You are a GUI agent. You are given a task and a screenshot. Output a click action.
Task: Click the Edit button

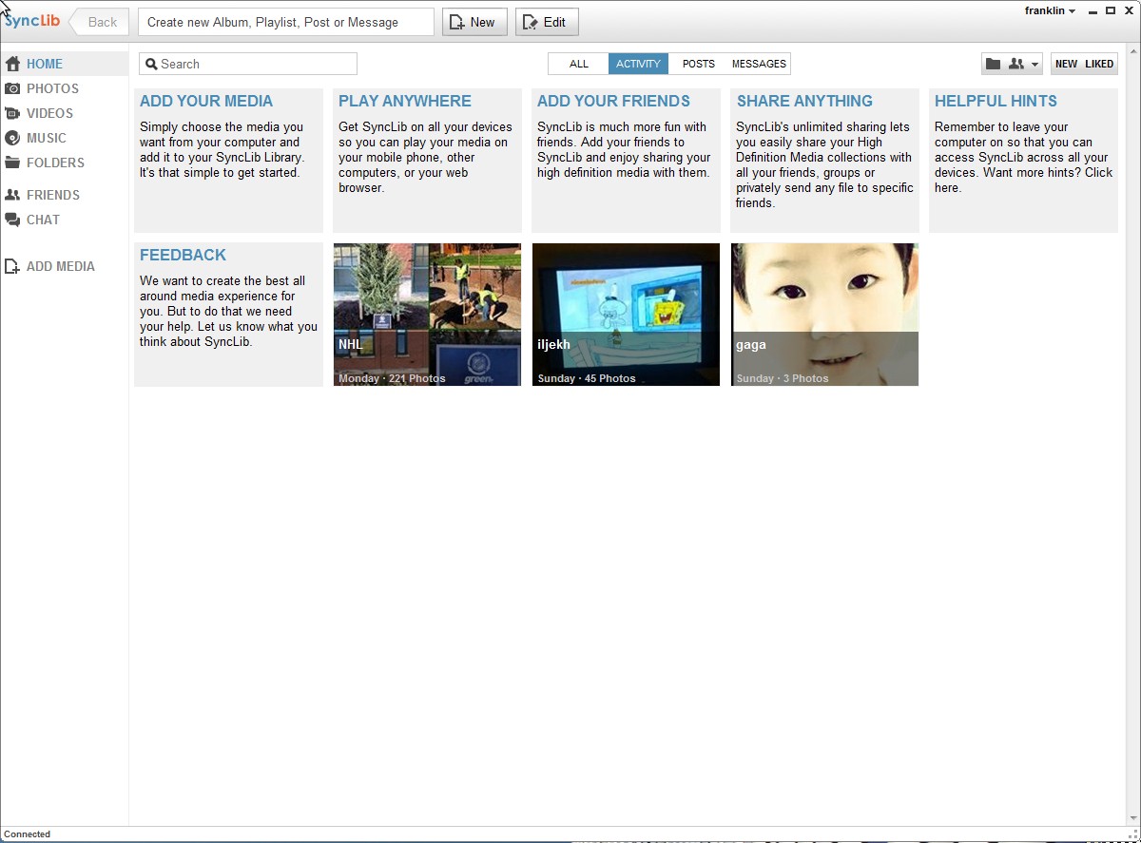click(547, 22)
